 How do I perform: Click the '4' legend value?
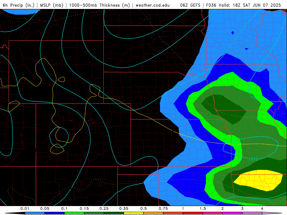click(262, 209)
